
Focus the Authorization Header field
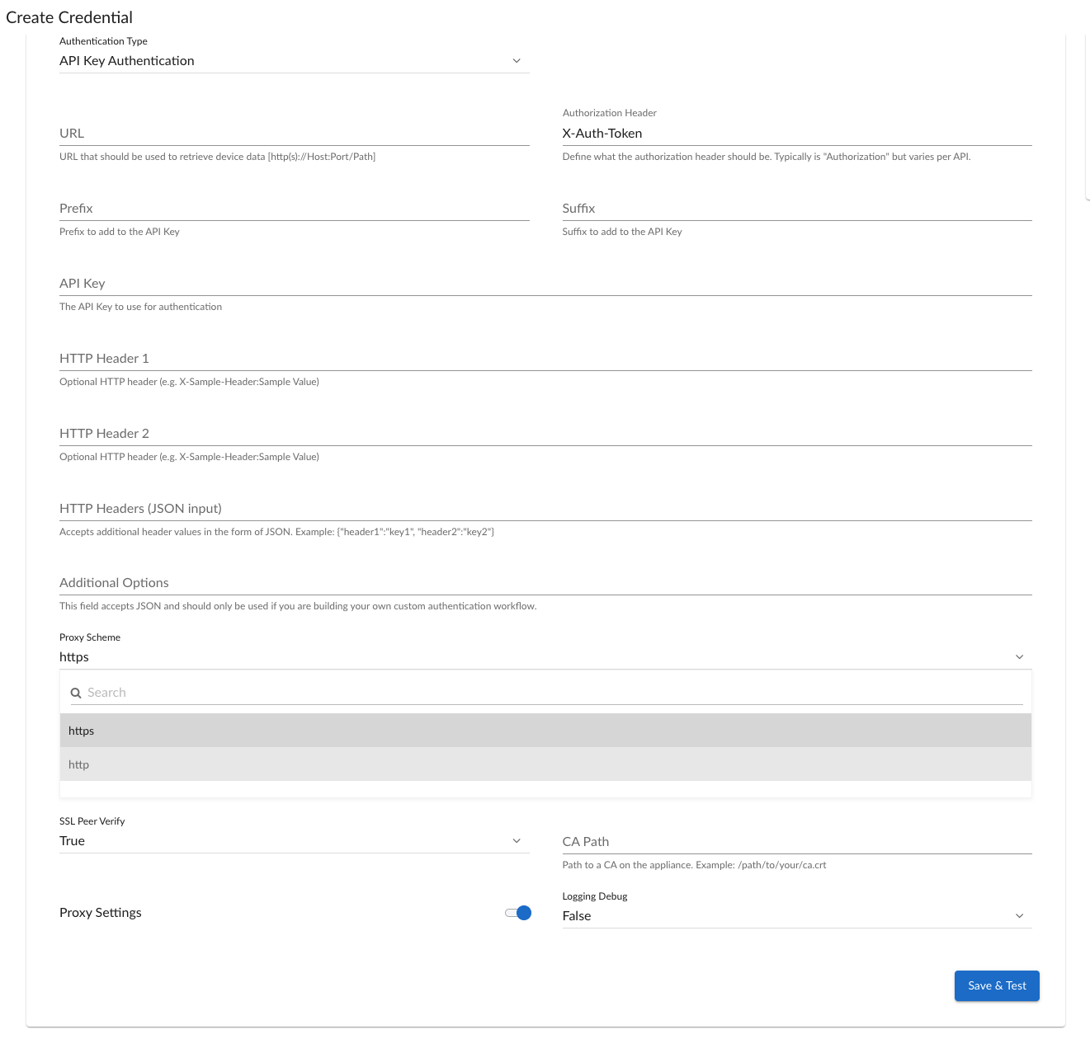point(796,134)
